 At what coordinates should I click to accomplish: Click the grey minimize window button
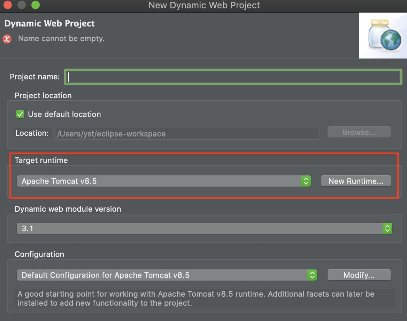[22, 5]
